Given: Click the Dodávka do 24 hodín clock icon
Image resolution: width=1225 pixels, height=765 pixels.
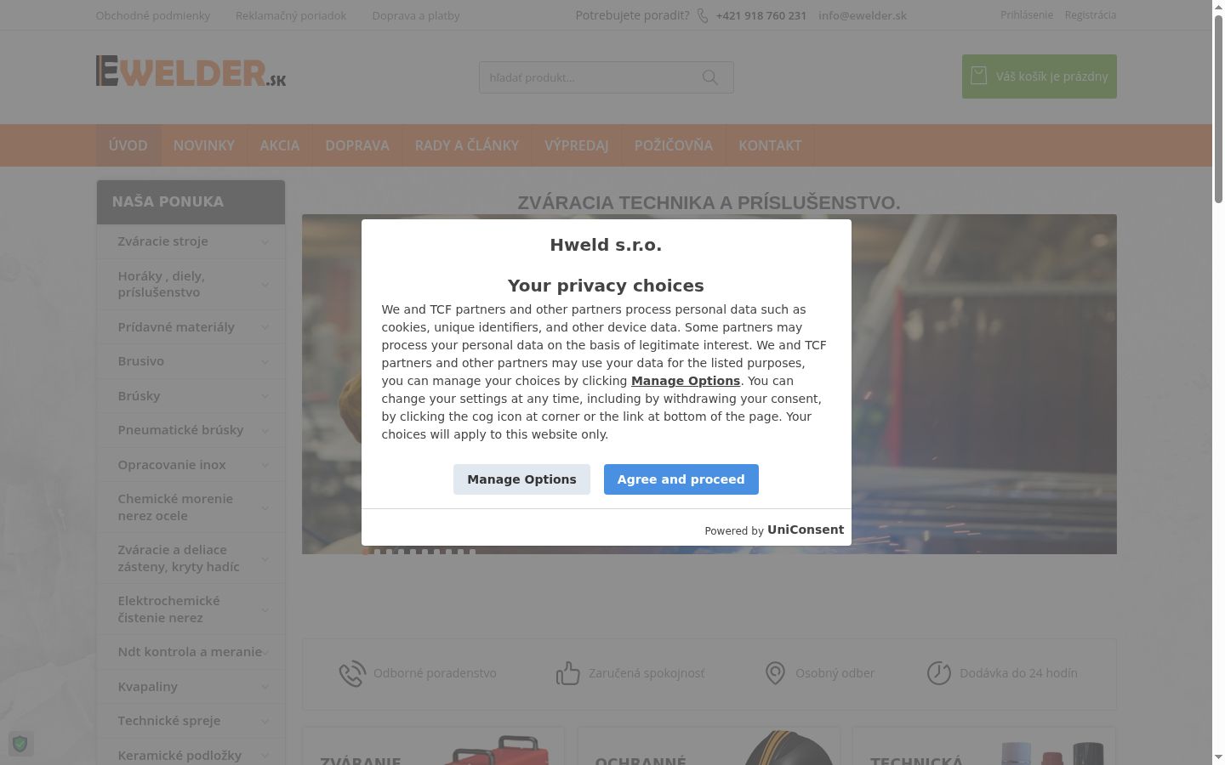Looking at the screenshot, I should click(x=938, y=673).
